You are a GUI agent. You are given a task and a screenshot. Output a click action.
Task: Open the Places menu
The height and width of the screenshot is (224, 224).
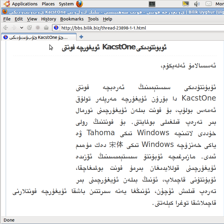(x=48, y=4)
